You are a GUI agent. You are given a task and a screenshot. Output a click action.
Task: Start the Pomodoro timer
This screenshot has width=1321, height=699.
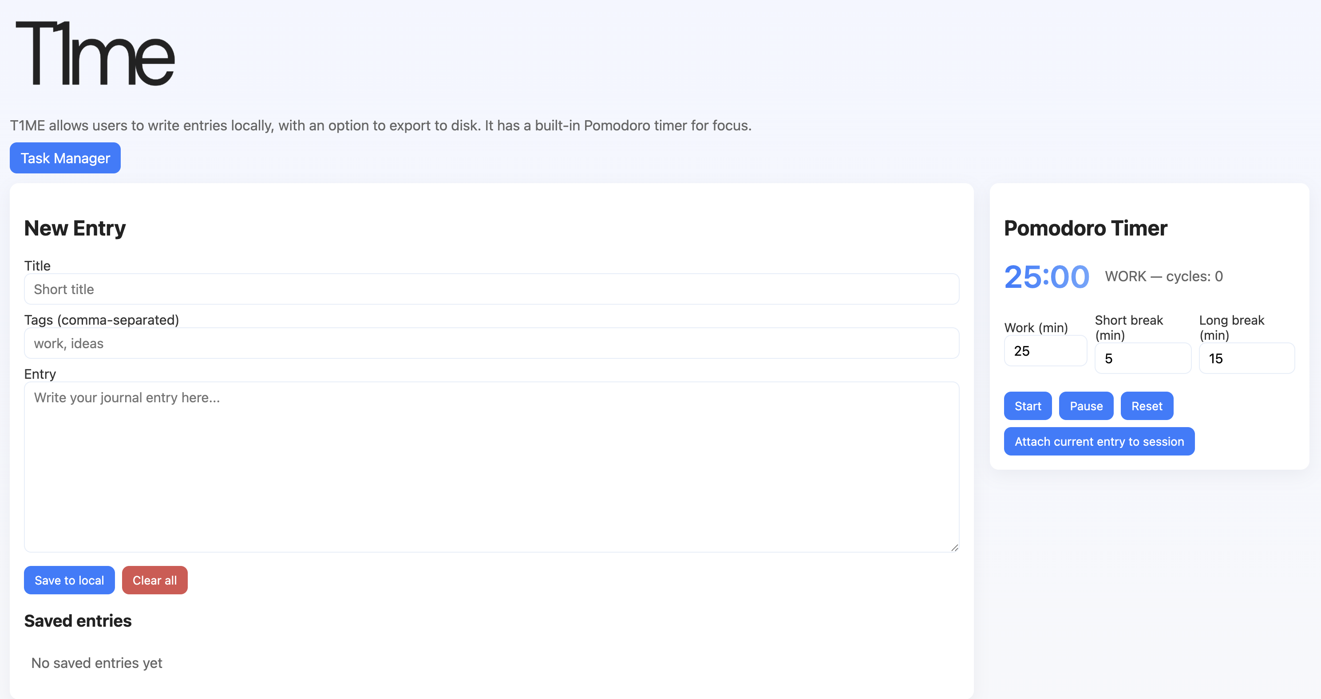tap(1027, 406)
